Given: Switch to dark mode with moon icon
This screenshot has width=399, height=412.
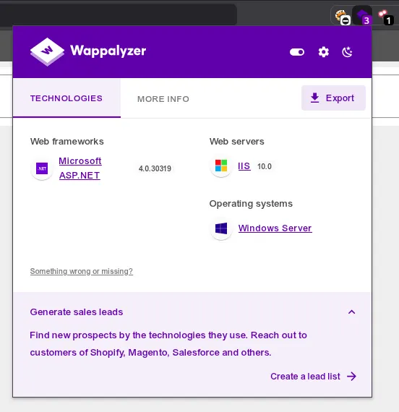Looking at the screenshot, I should (347, 52).
